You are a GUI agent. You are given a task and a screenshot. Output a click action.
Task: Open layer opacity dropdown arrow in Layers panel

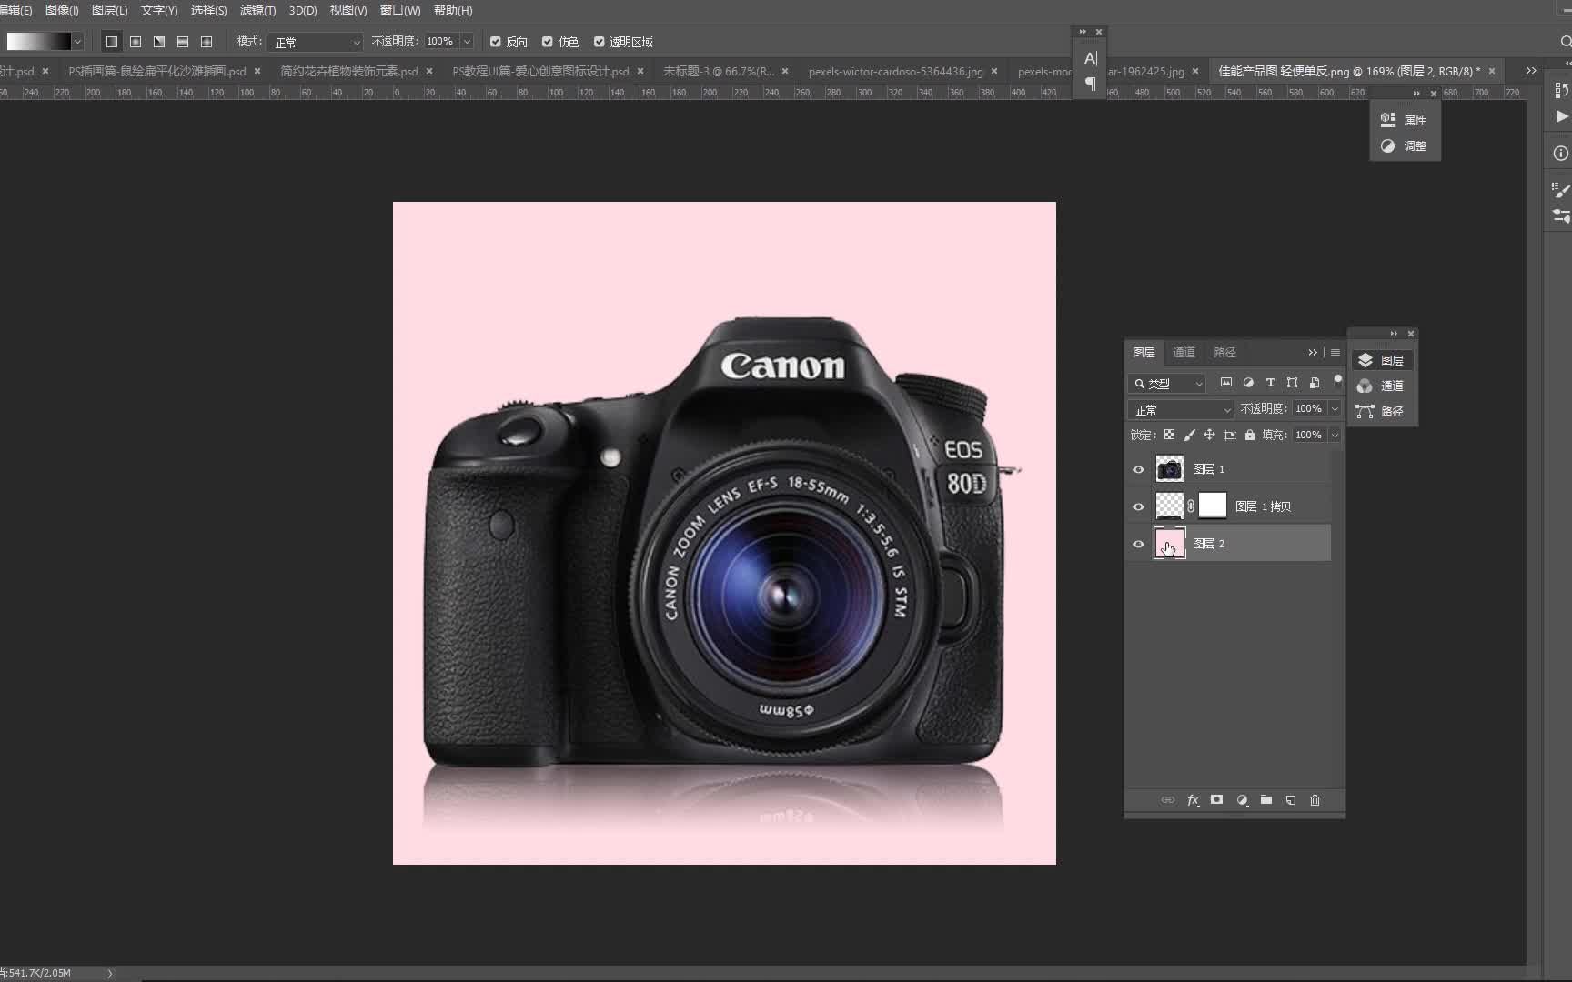(x=1335, y=409)
